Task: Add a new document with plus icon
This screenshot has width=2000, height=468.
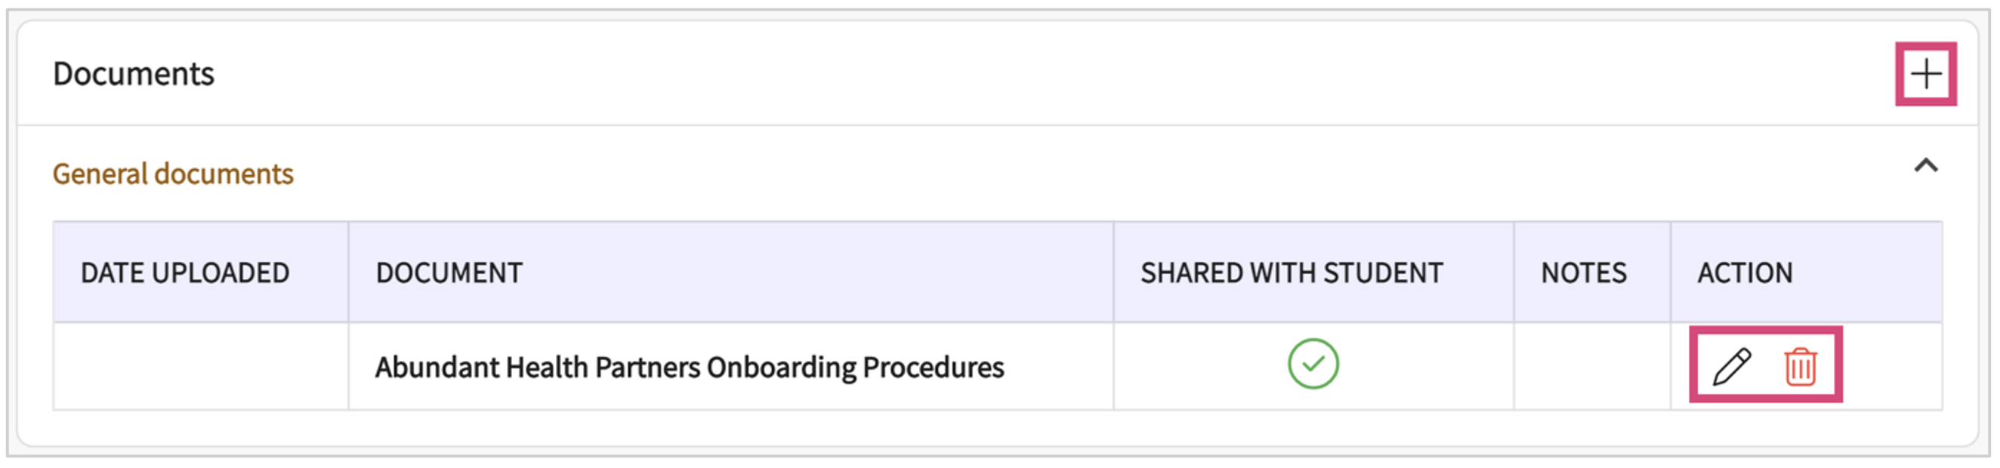Action: tap(1925, 75)
